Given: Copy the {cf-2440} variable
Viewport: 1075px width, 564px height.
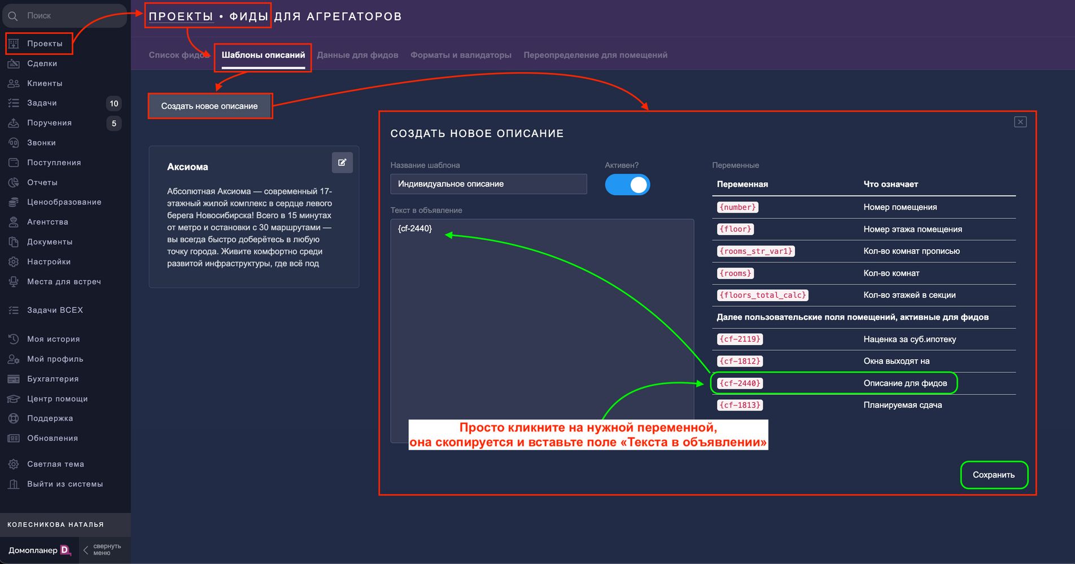Looking at the screenshot, I should click(x=740, y=383).
